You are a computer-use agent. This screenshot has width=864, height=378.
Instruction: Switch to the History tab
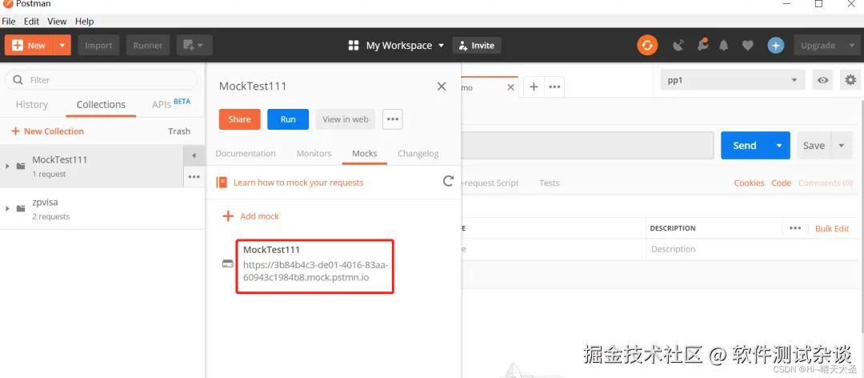pyautogui.click(x=31, y=104)
